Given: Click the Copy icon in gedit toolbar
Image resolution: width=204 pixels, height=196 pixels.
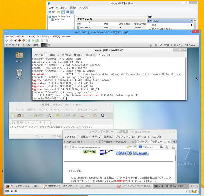Looking at the screenshot, I should (x=89, y=116).
